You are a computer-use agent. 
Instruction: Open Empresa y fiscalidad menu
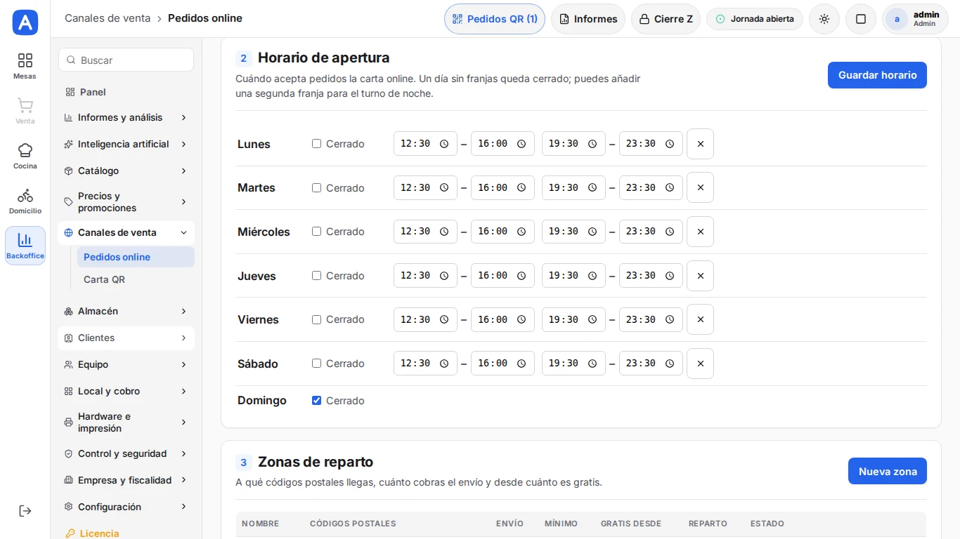[127, 480]
